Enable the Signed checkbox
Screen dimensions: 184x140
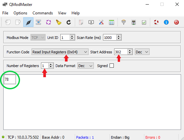pos(112,66)
